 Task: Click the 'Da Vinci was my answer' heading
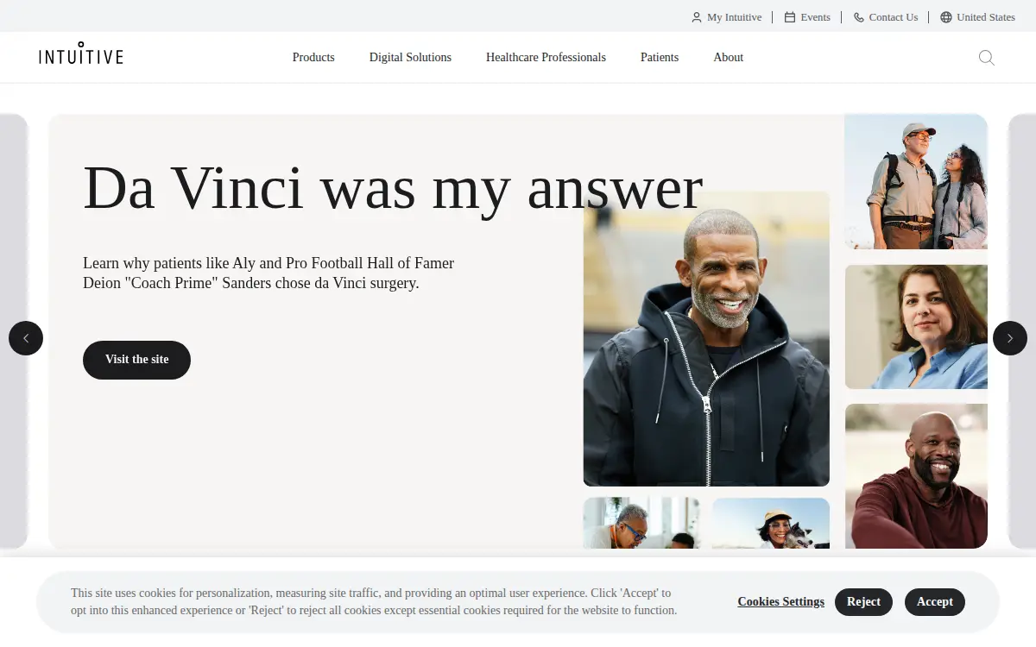point(393,187)
